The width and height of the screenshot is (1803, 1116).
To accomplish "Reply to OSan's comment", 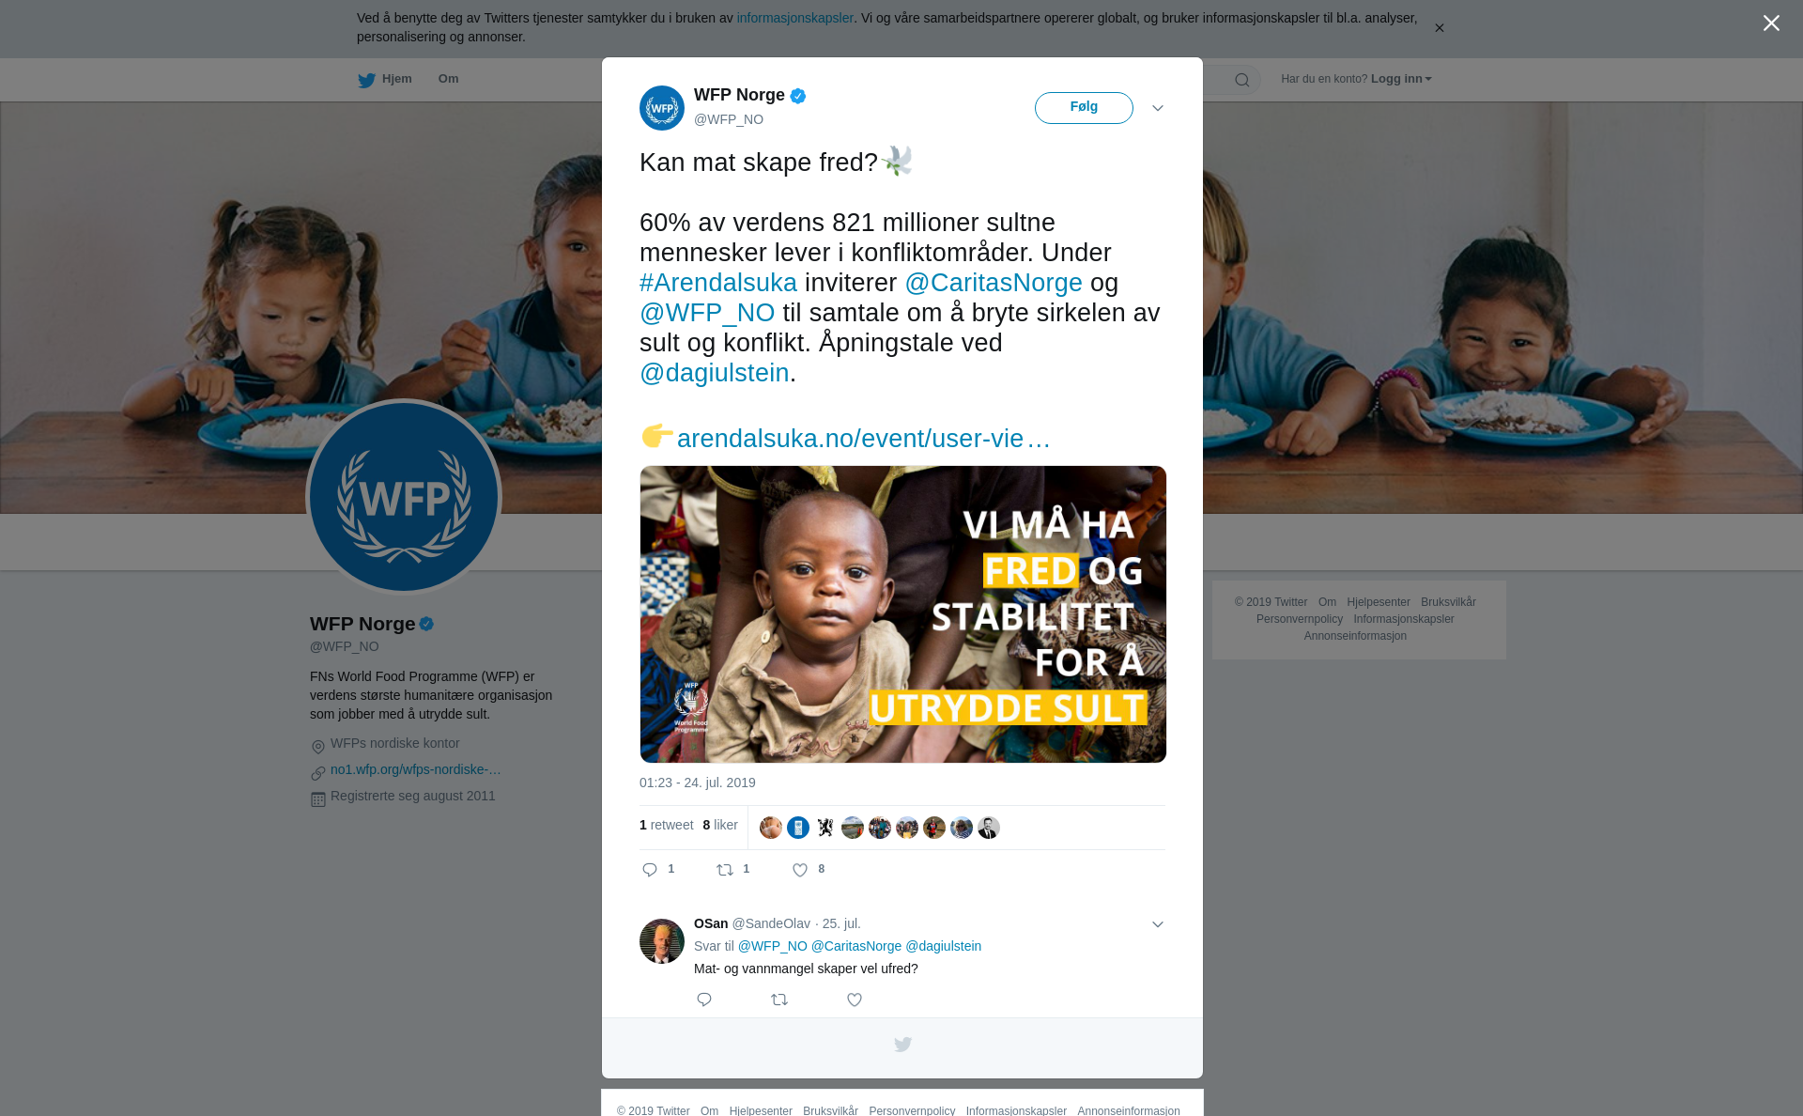I will 704,1000.
